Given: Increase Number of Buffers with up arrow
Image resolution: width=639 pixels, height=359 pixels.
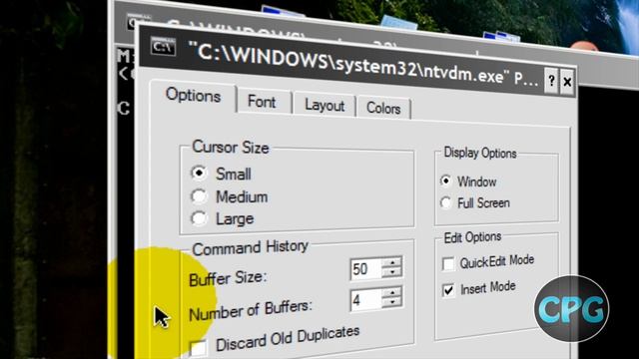Looking at the screenshot, I should pos(392,292).
